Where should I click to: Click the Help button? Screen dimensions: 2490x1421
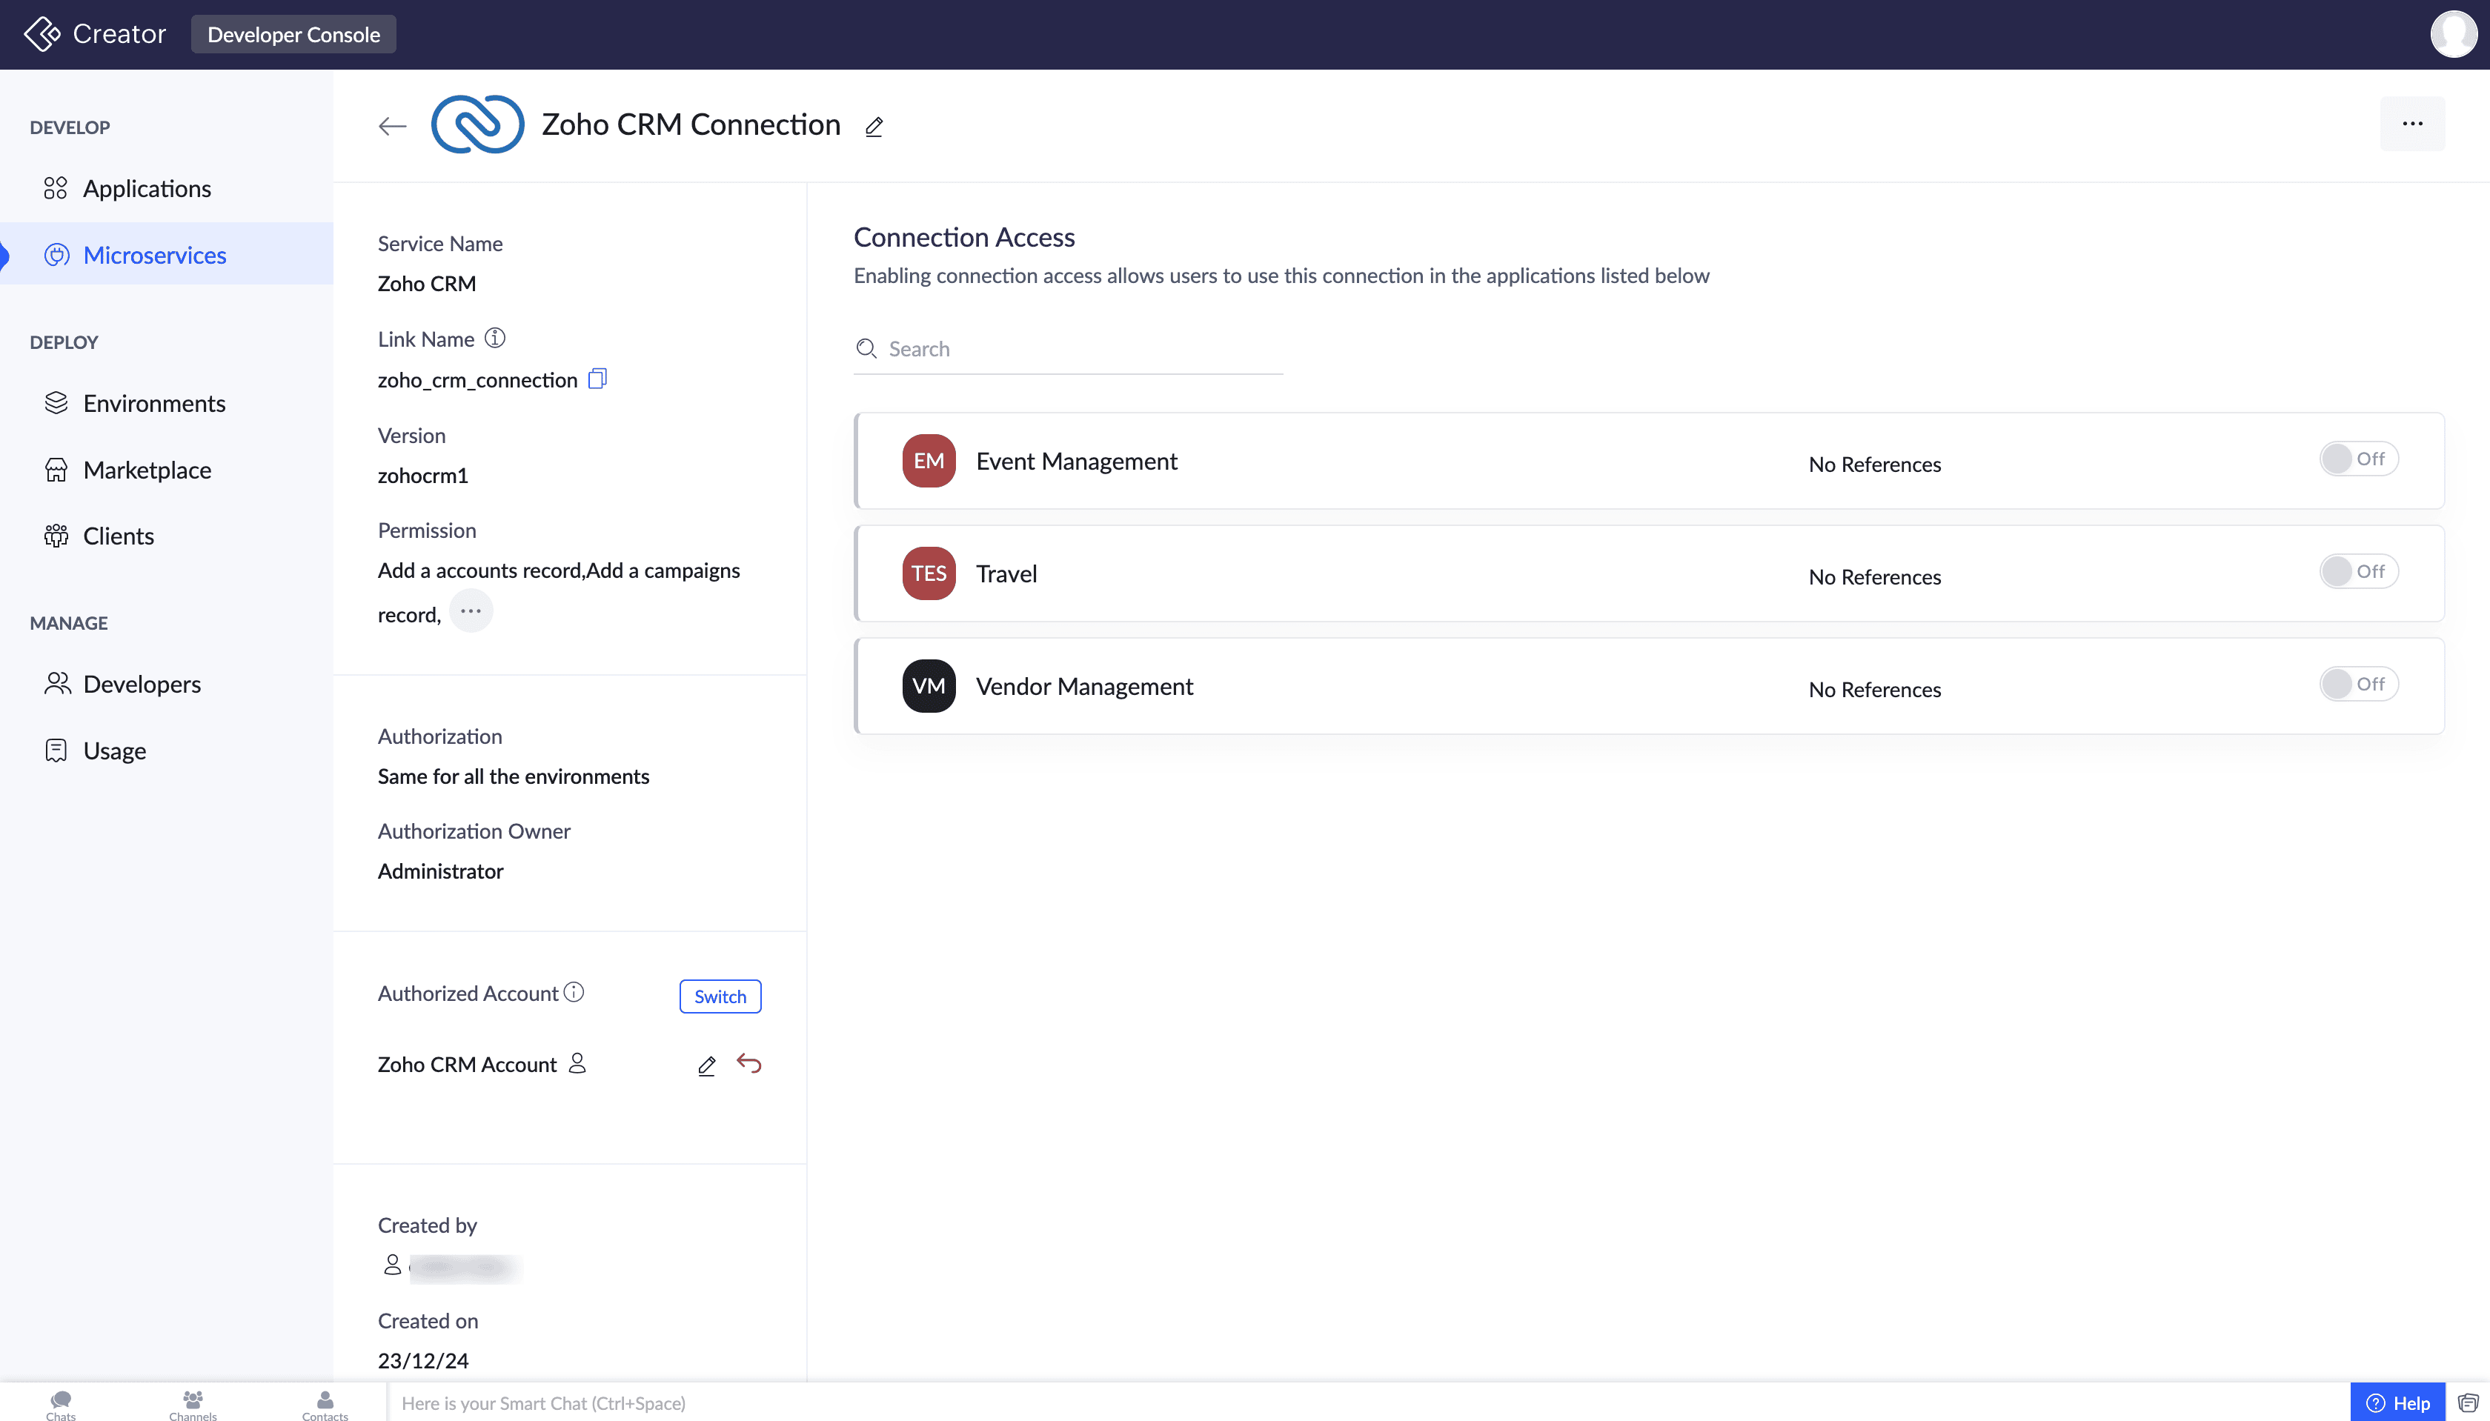(2397, 1402)
